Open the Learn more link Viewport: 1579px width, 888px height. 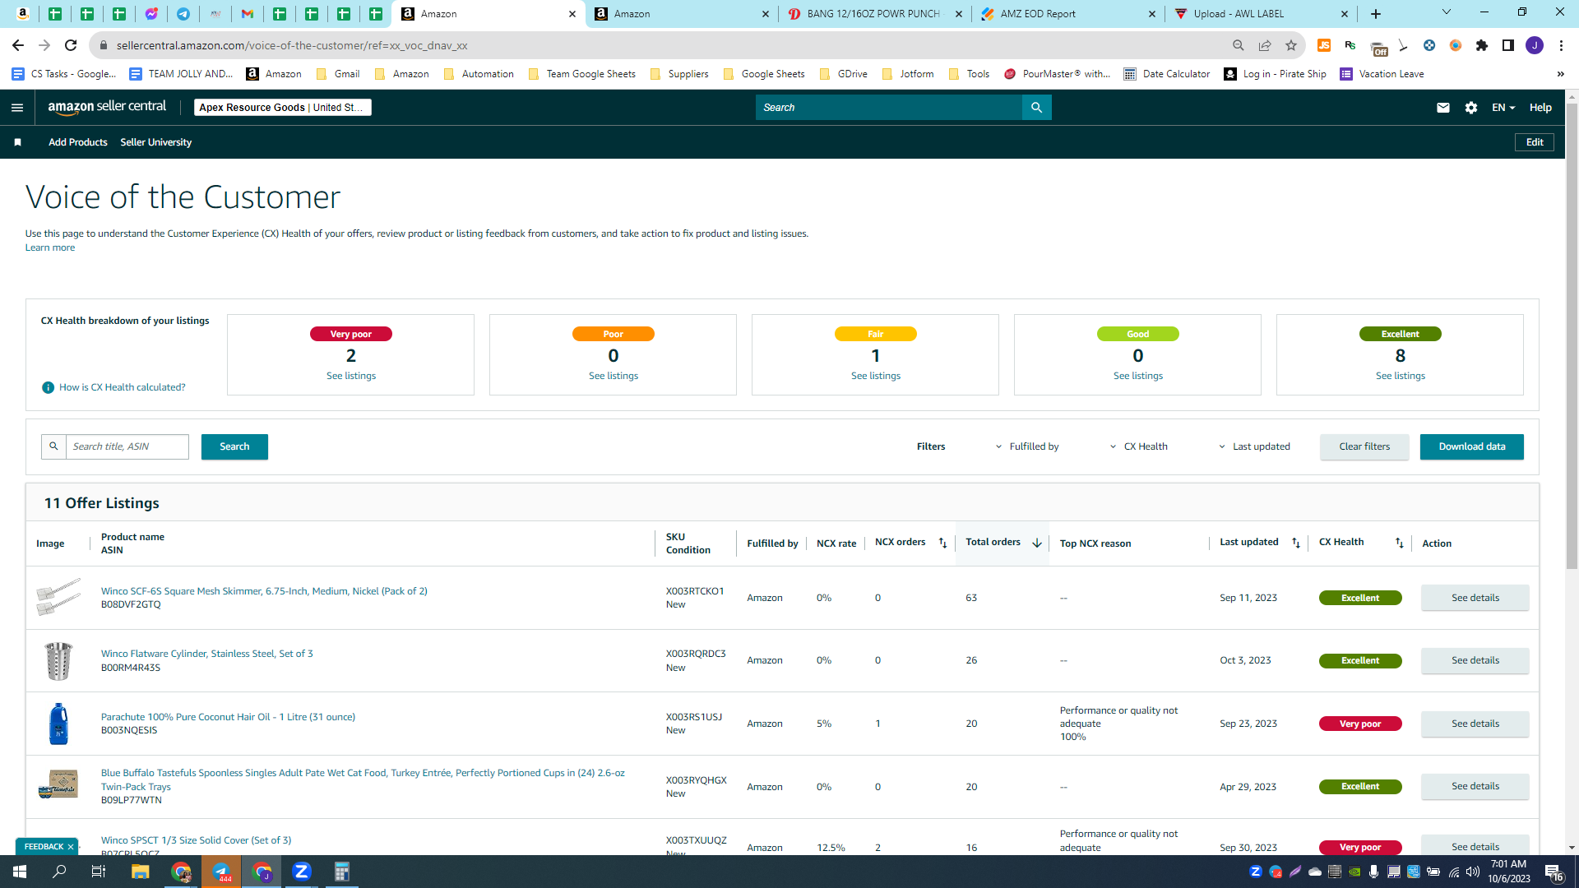pos(50,247)
